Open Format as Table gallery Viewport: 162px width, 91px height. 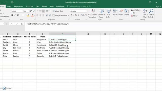point(102,13)
